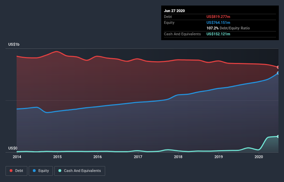This screenshot has width=284, height=182.
Task: Toggle the Debt legend button
Action: click(16, 171)
